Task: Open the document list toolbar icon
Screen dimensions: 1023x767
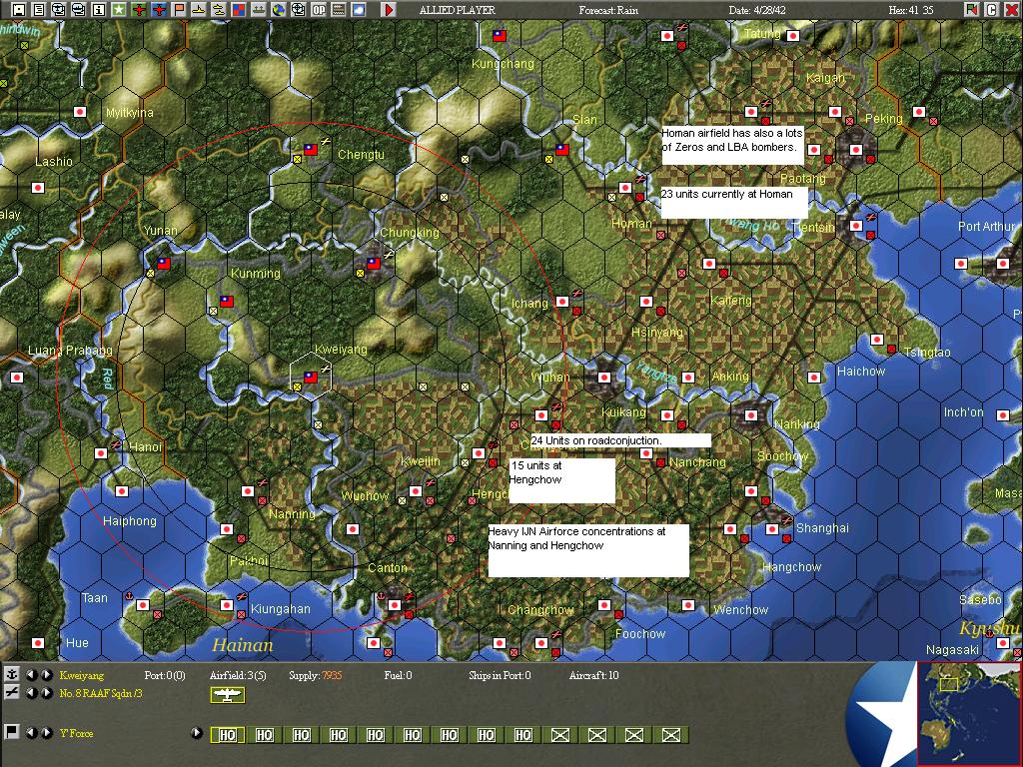Action: (39, 10)
